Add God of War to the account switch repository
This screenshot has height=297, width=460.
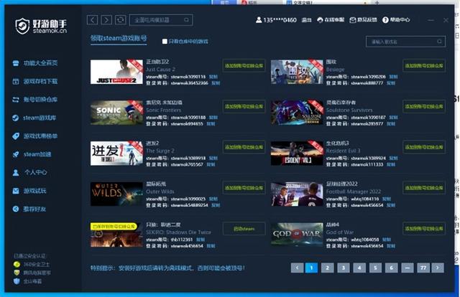(x=424, y=228)
